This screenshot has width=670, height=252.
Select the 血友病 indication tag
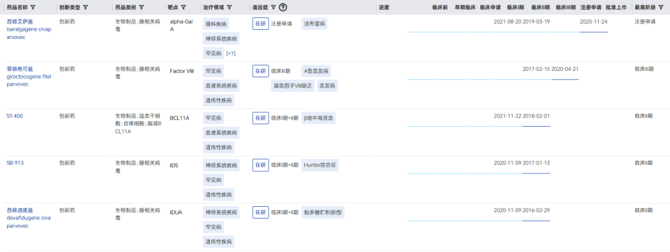(x=328, y=86)
